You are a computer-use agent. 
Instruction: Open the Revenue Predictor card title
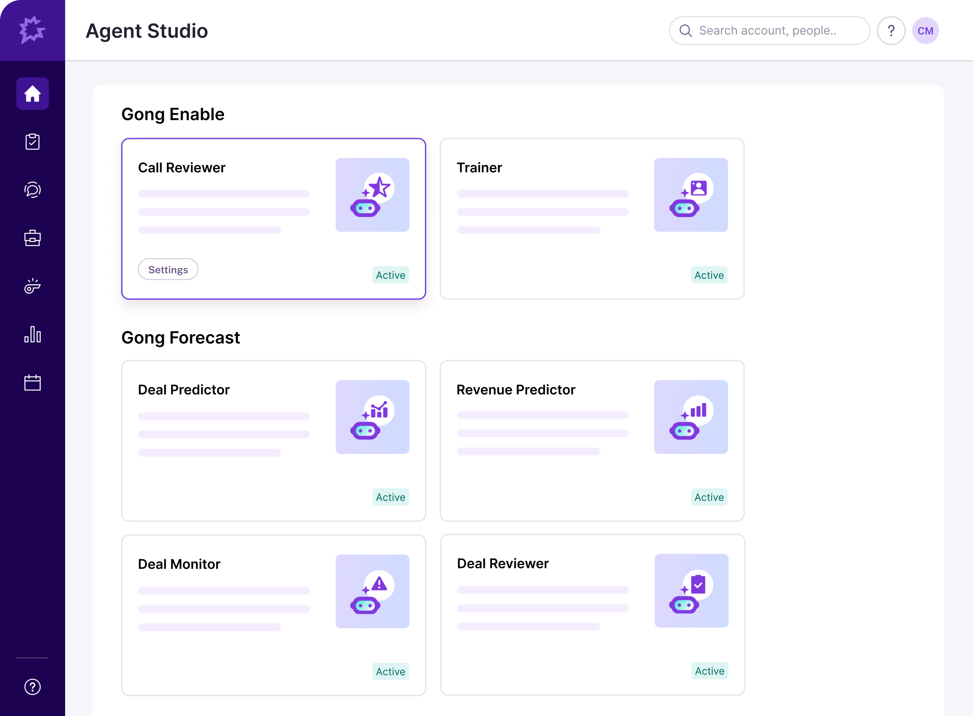click(516, 390)
